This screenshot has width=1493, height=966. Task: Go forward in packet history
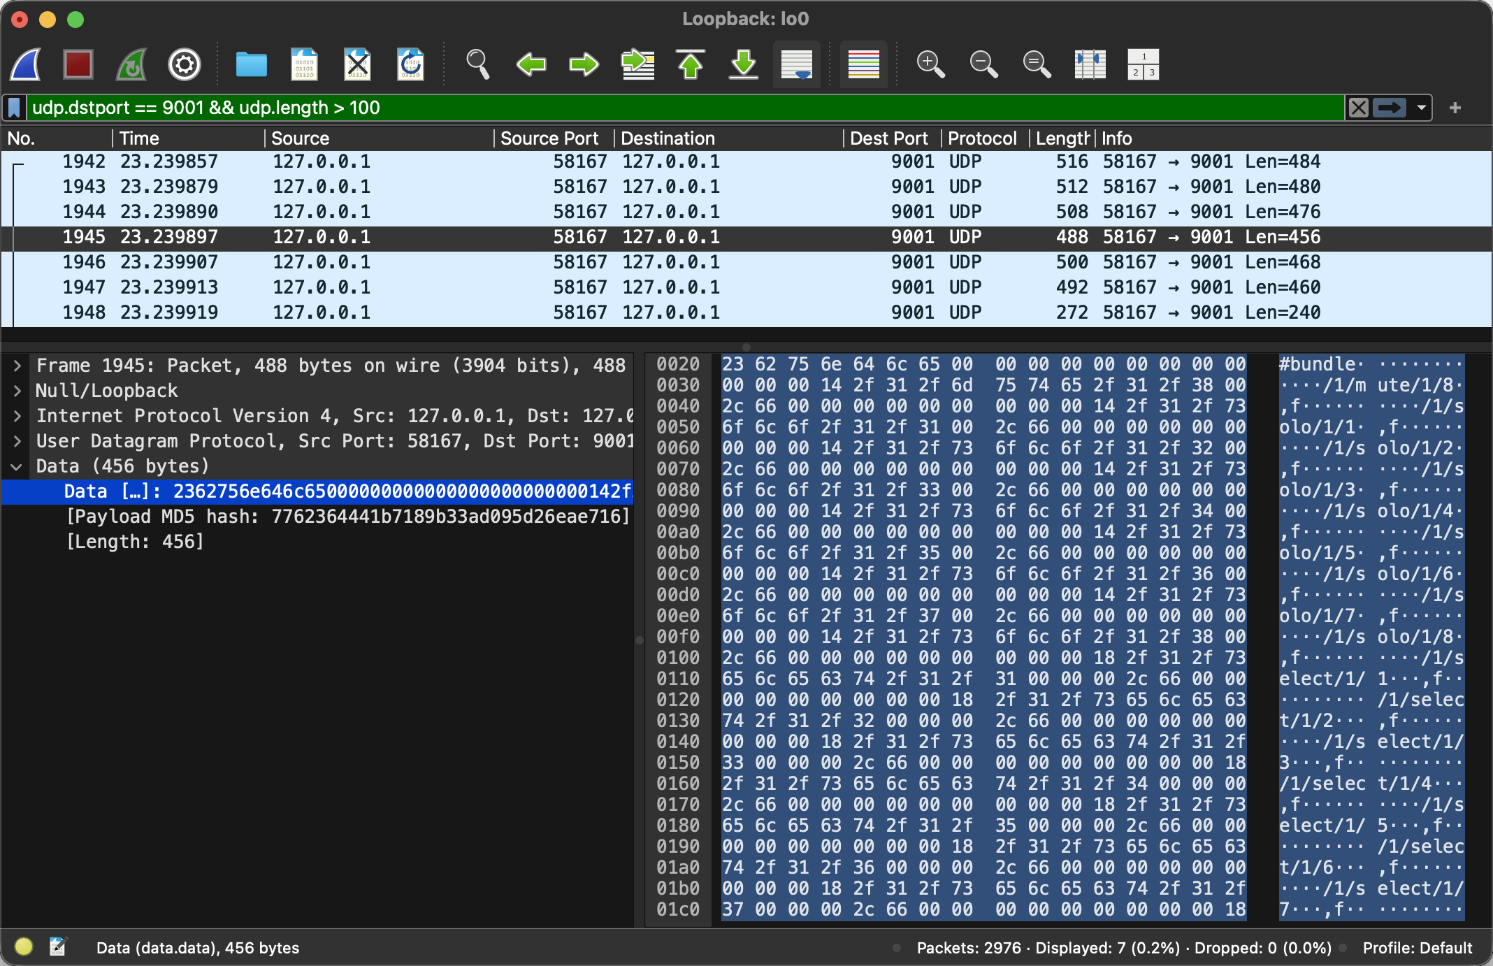tap(584, 65)
